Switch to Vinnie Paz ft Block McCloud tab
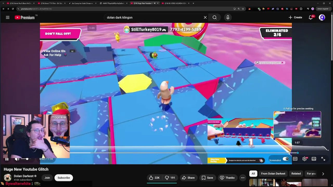Viewport: 333px width, 187px height. [20, 3]
